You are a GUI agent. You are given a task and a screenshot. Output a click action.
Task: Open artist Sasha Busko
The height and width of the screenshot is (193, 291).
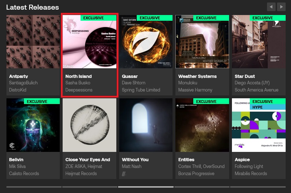(x=78, y=83)
